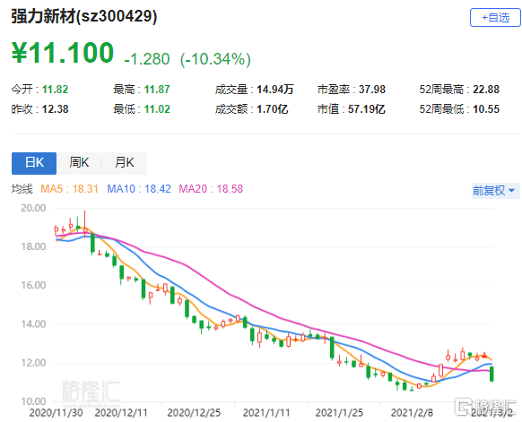
Task: Click the 52周最低 value 10.55
Action: [486, 109]
